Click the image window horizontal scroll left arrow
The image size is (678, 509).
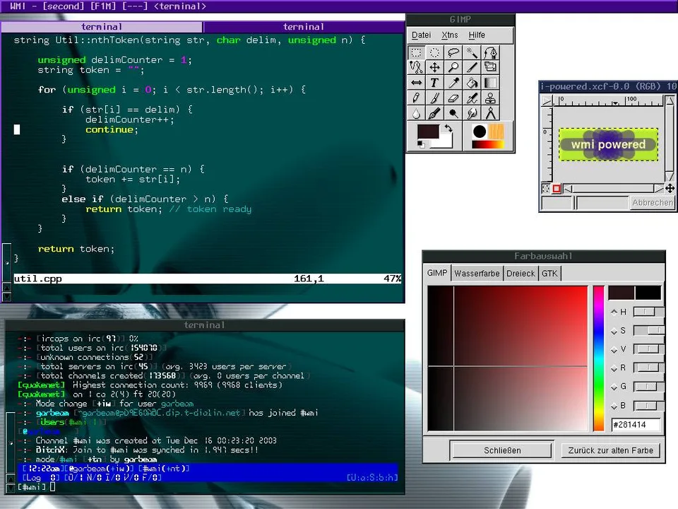[x=568, y=189]
